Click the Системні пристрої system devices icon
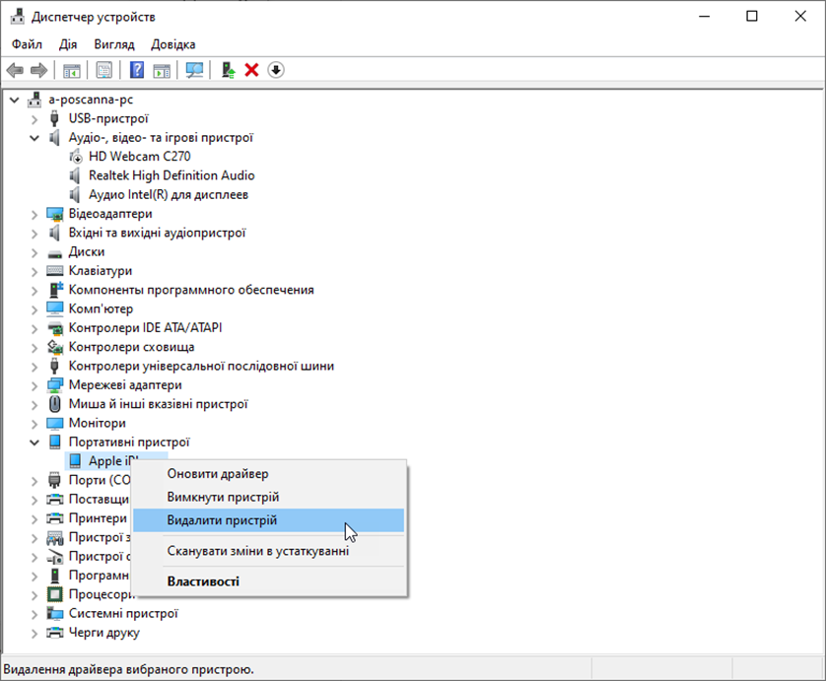Screen dimensions: 826x681 (x=55, y=614)
